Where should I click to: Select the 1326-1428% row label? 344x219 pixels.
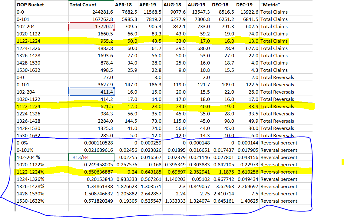42,186
